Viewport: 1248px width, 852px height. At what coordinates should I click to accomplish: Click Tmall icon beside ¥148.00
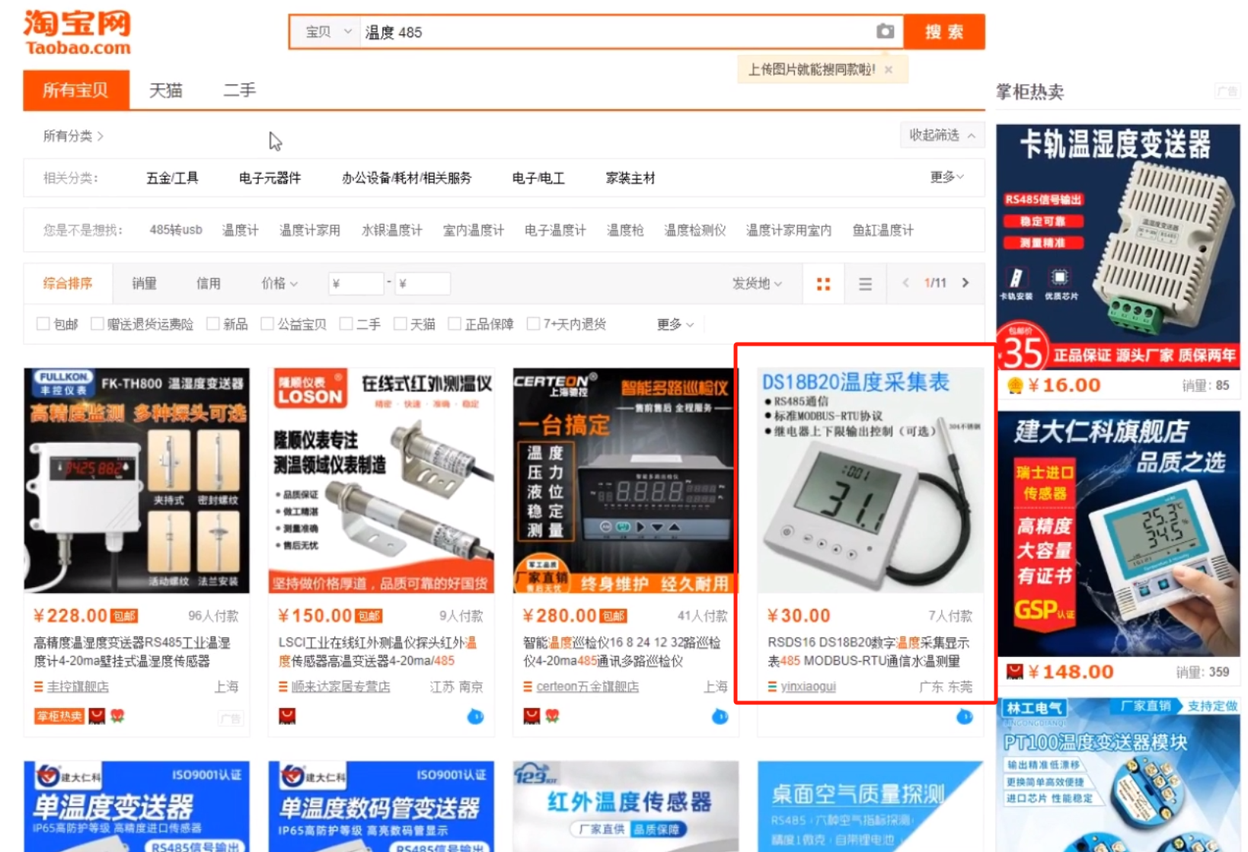tap(1015, 672)
